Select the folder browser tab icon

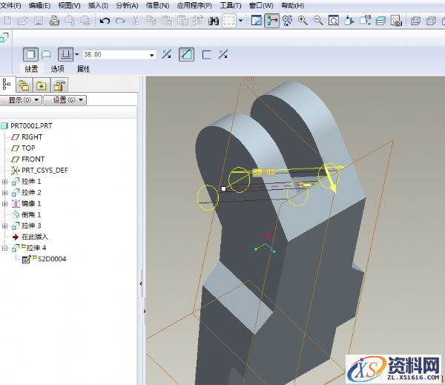(24, 85)
